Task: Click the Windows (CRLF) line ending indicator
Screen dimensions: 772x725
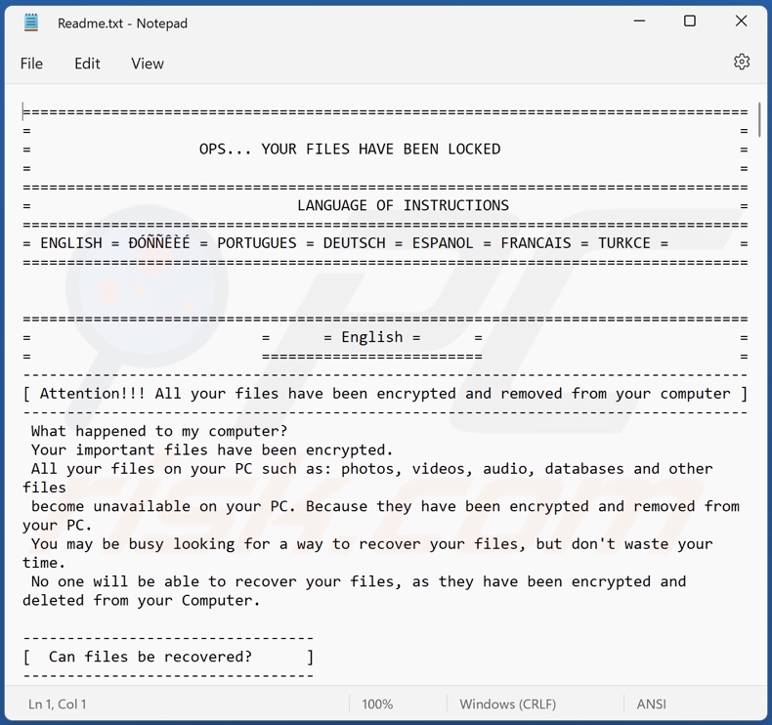Action: click(507, 704)
